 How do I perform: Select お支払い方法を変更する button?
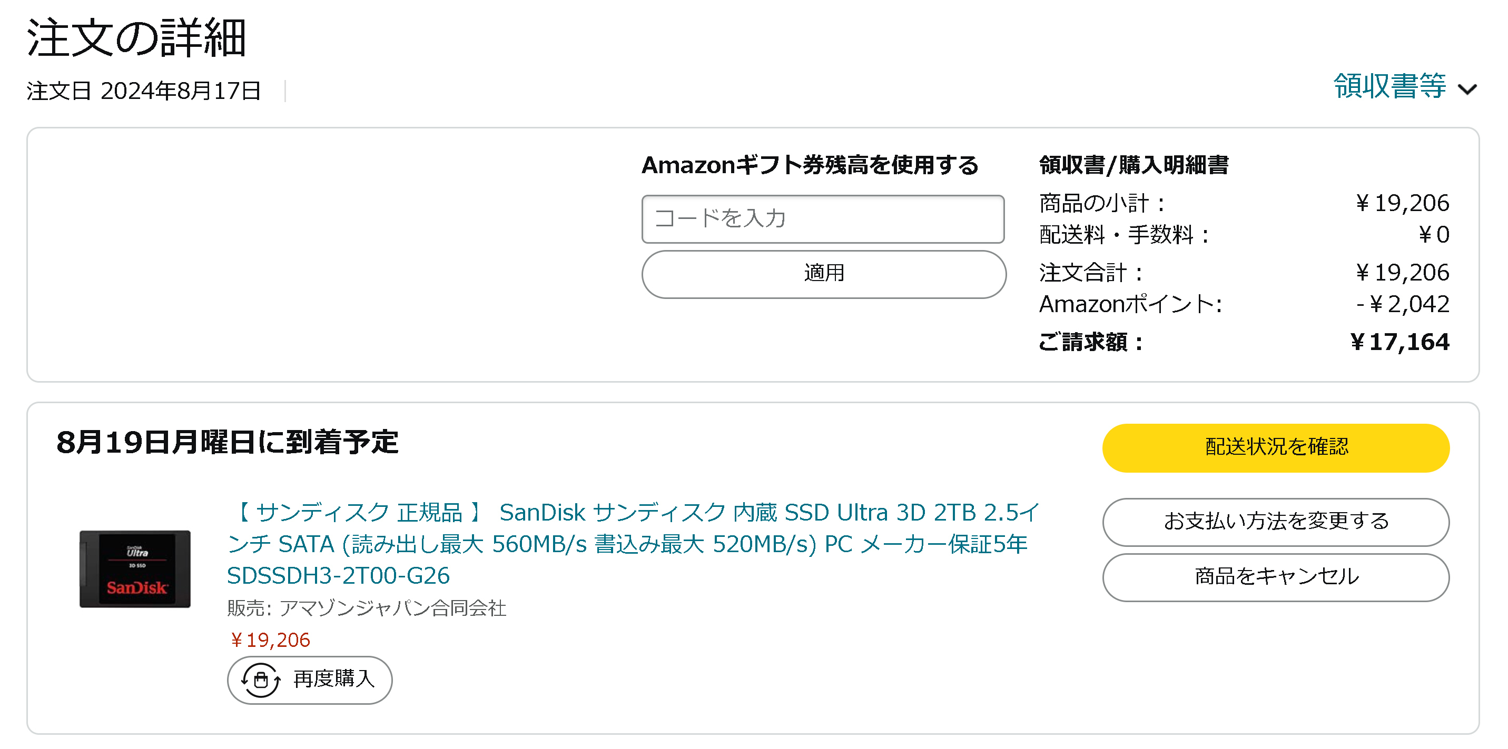[1275, 522]
